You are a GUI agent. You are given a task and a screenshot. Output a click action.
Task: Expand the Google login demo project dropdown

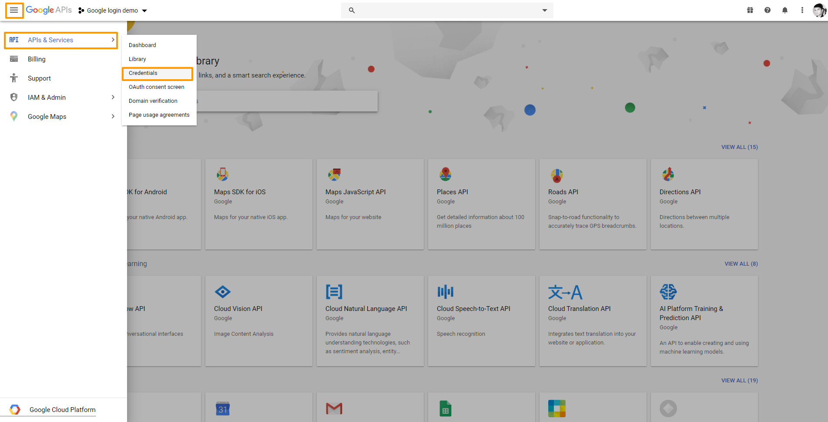click(x=144, y=10)
